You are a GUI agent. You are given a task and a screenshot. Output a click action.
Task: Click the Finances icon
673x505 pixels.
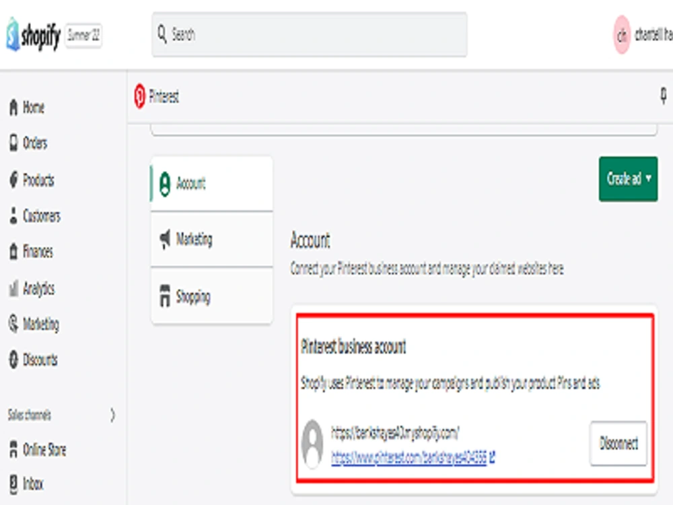tap(13, 252)
